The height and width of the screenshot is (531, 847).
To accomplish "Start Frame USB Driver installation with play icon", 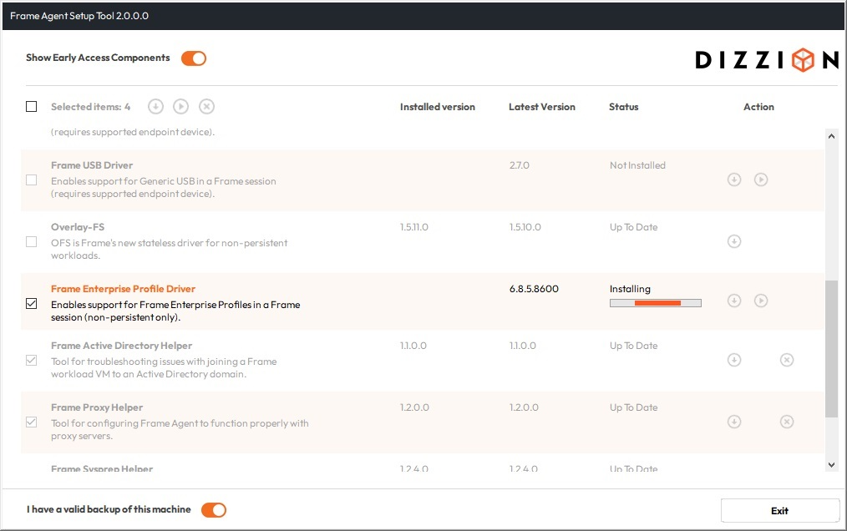I will [x=761, y=180].
